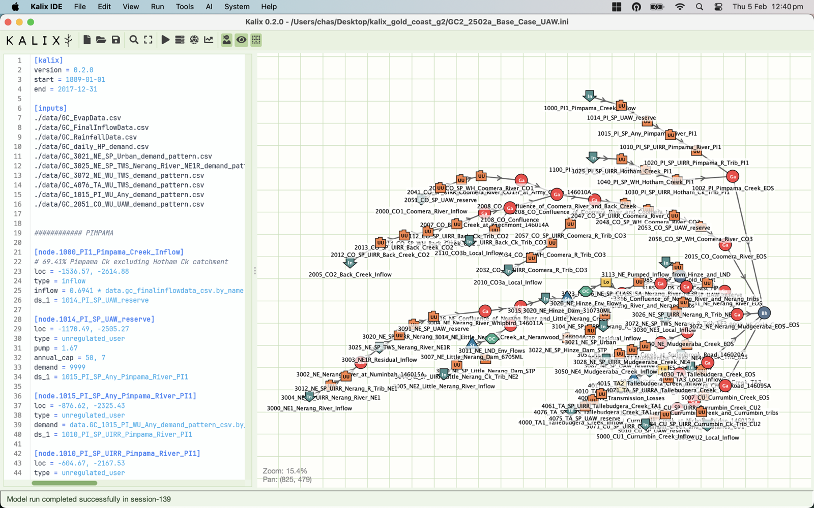Viewport: 814px width, 508px height.
Task: Open the Help menu
Action: [x=269, y=7]
